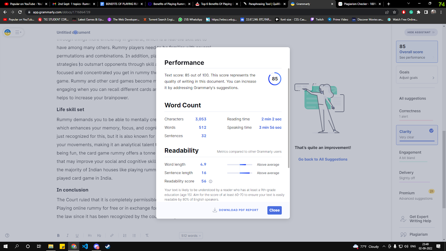Toggle underline formatting in editor toolbar

77,235
